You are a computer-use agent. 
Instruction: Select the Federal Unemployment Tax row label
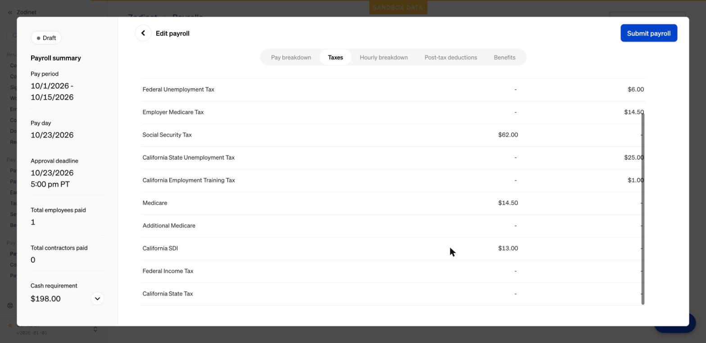tap(178, 90)
